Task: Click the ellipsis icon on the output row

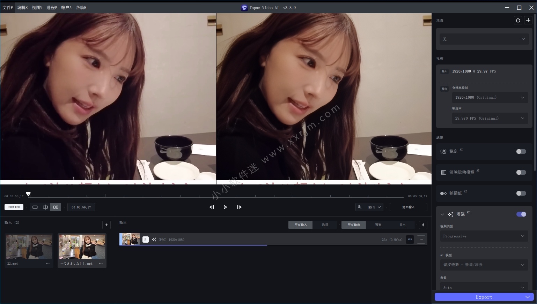Action: [421, 240]
